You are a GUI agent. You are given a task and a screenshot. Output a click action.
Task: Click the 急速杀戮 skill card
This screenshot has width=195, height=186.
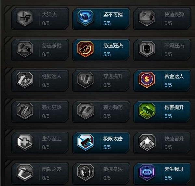point(40,50)
